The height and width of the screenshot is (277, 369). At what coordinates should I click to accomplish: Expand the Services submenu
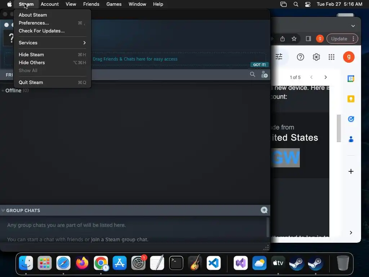pos(52,43)
